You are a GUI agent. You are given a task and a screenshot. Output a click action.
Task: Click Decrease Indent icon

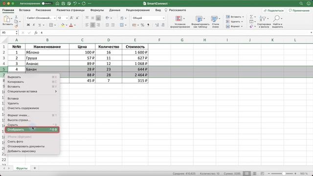[107, 25]
